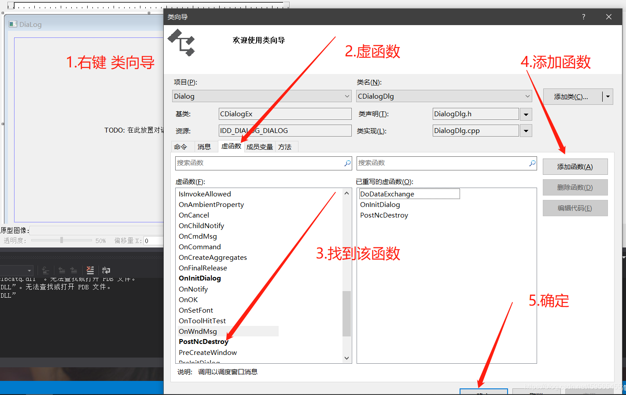The width and height of the screenshot is (626, 395).
Task: Click the 偏移量 X input field
Action: 153,240
